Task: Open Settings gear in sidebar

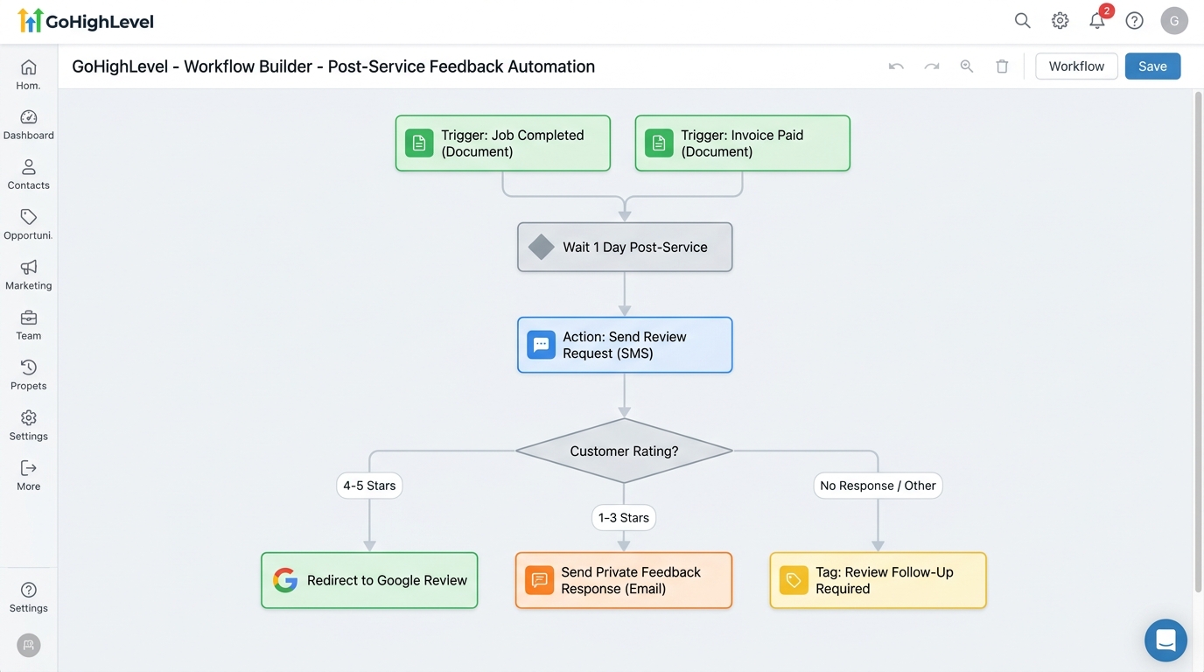Action: (x=29, y=425)
